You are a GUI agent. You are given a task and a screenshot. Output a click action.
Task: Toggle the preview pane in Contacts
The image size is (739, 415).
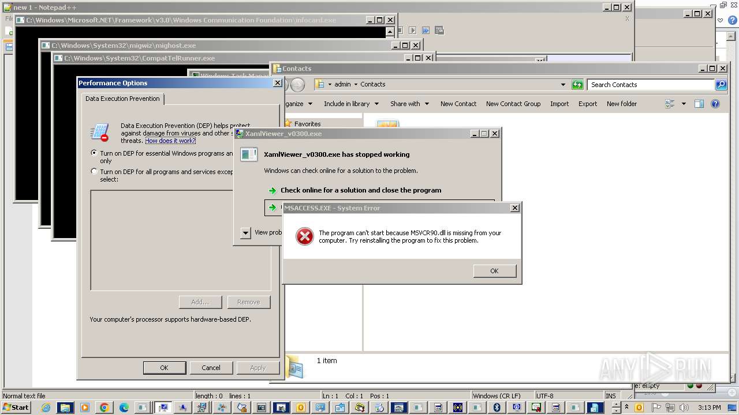click(x=699, y=104)
